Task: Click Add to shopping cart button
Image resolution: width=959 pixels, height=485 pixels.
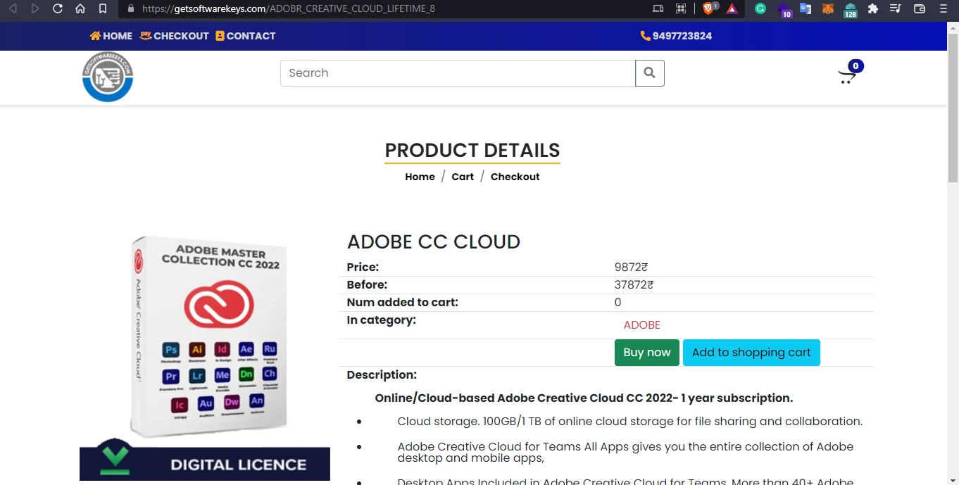Action: 751,353
